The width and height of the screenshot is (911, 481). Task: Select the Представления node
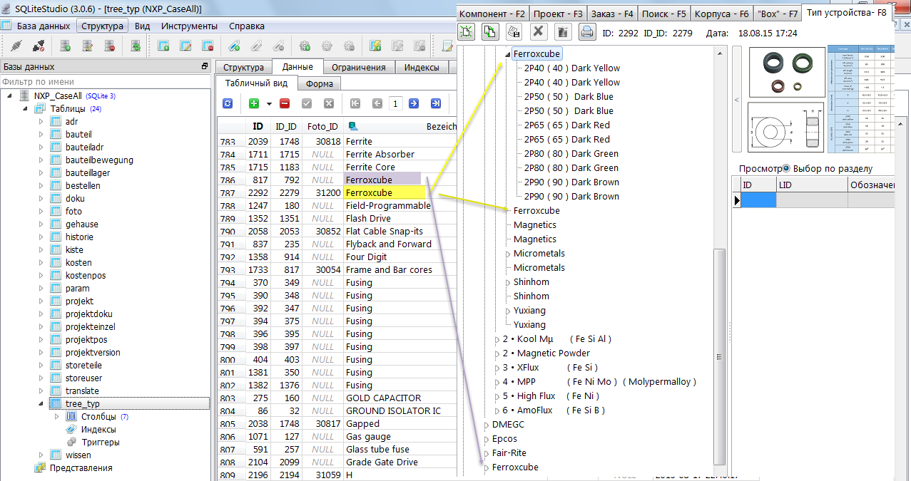point(81,467)
